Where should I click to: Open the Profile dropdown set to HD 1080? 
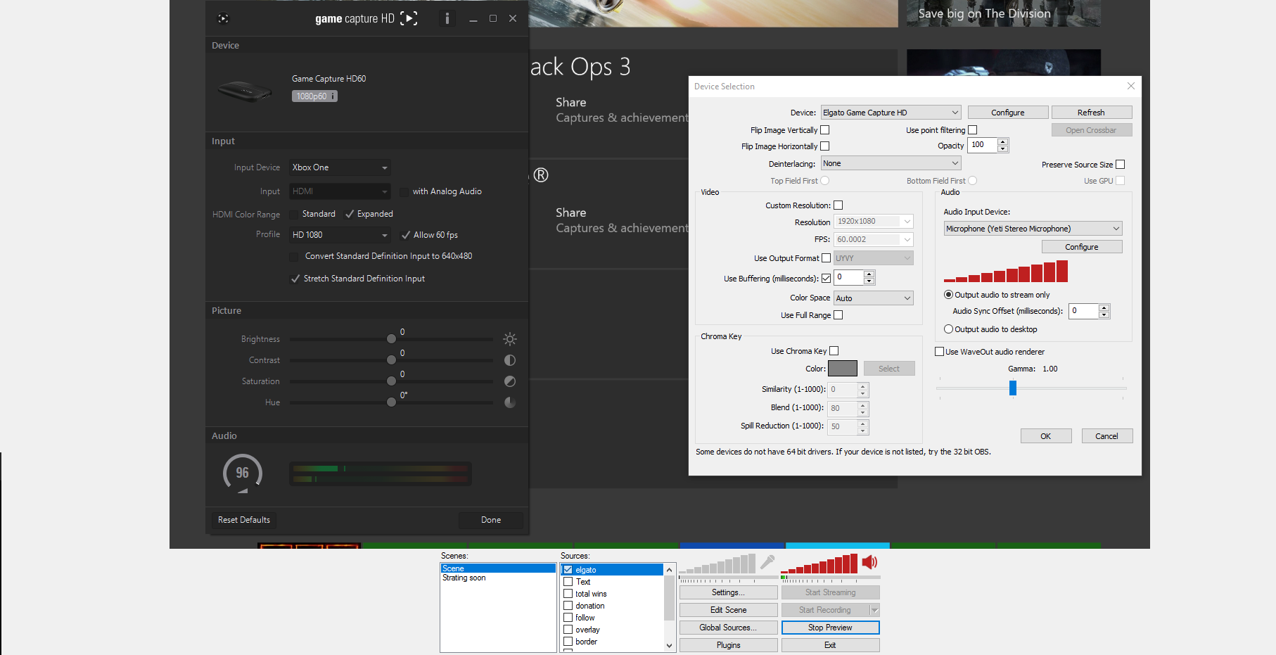tap(340, 235)
